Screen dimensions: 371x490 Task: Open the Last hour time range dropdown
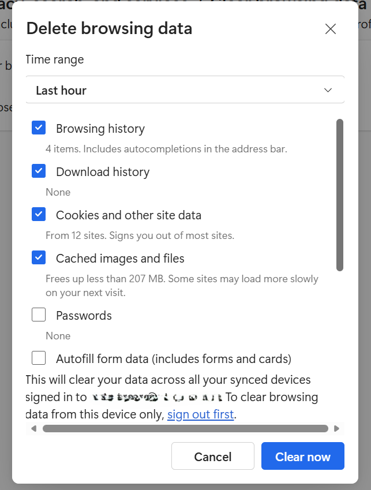point(185,90)
